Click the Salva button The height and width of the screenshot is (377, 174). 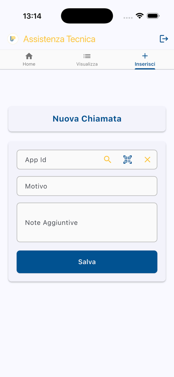(x=87, y=262)
